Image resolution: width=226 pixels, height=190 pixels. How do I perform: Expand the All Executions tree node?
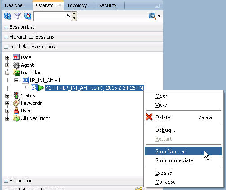(x=7, y=118)
